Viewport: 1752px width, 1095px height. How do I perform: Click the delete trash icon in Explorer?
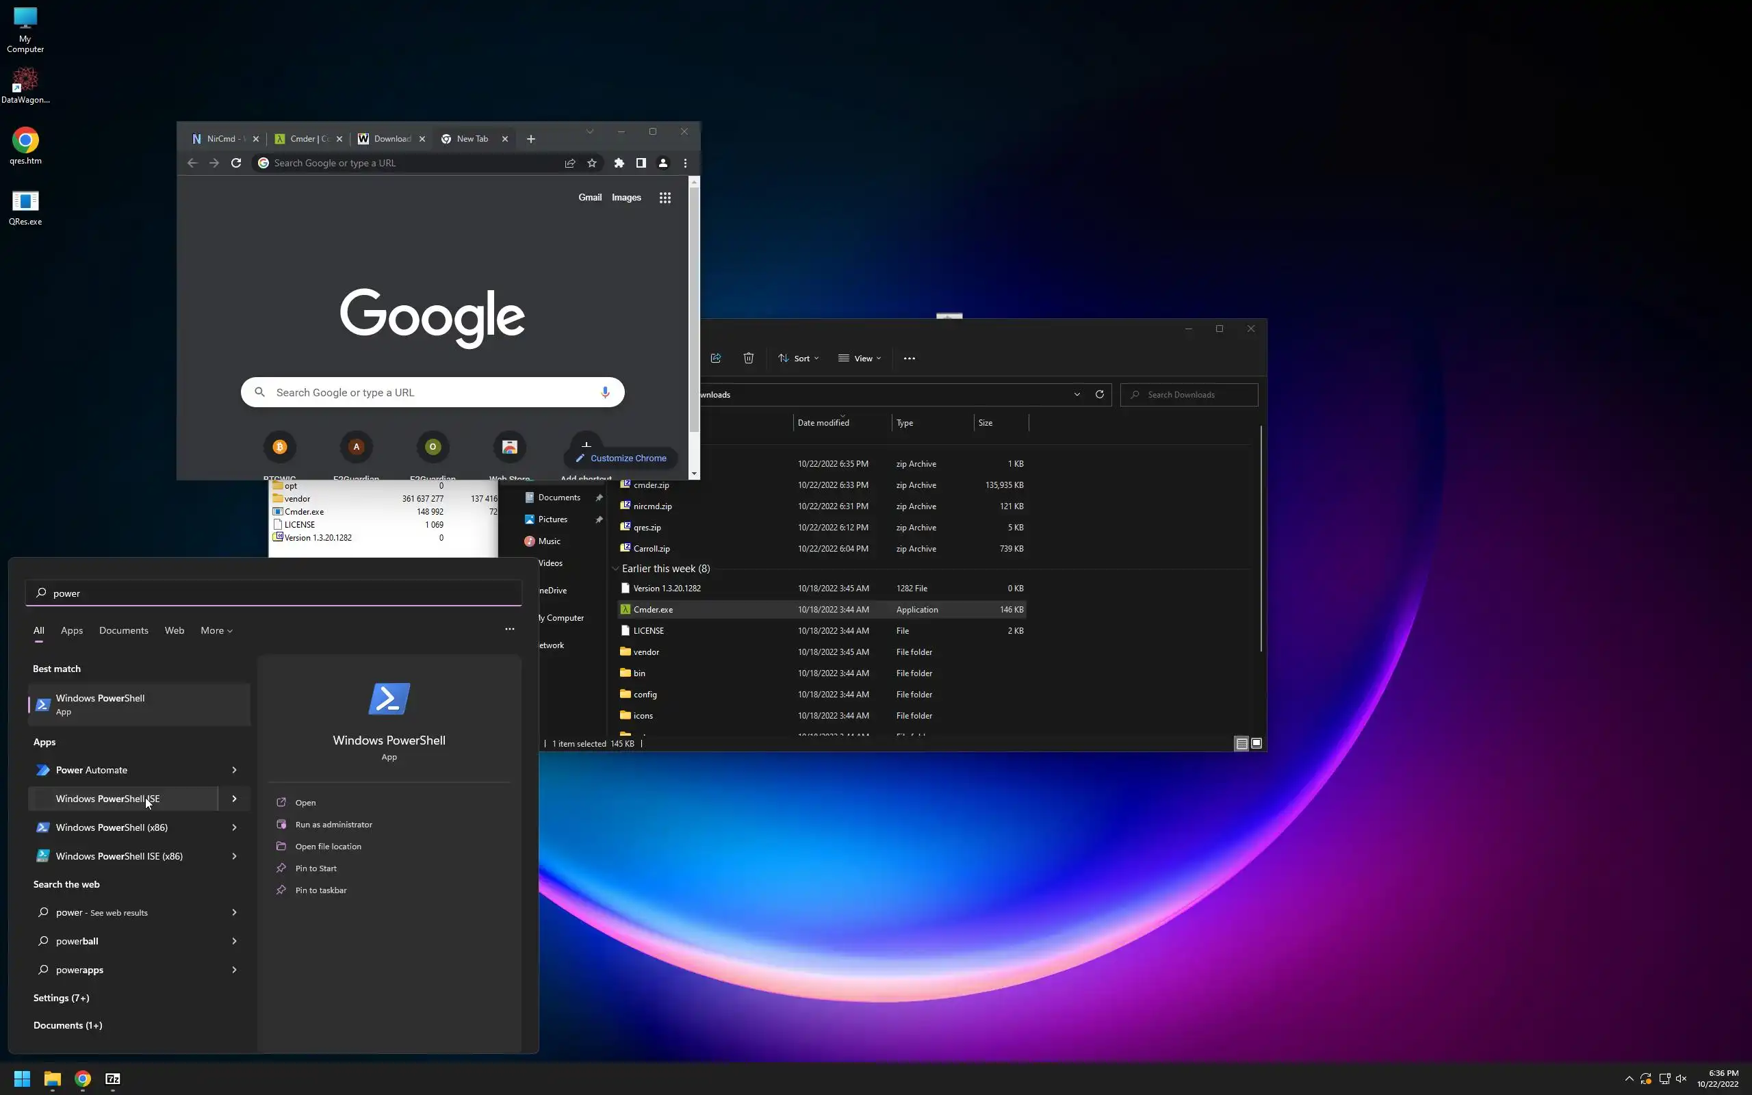(749, 359)
